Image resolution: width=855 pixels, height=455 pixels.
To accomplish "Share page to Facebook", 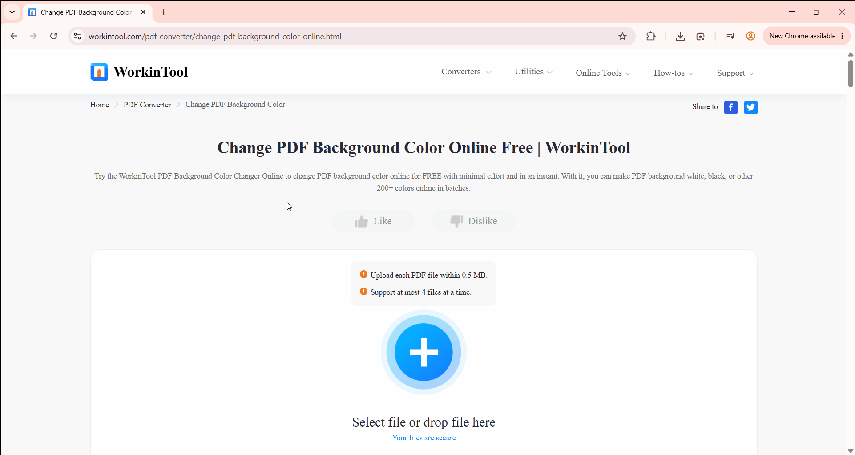I will click(730, 107).
